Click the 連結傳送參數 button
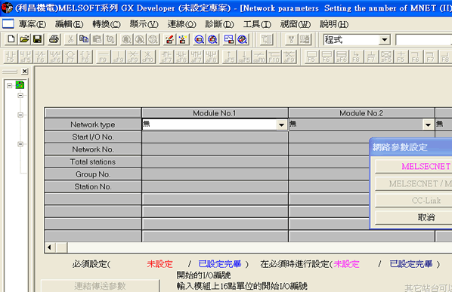This screenshot has width=452, height=292. pyautogui.click(x=100, y=286)
